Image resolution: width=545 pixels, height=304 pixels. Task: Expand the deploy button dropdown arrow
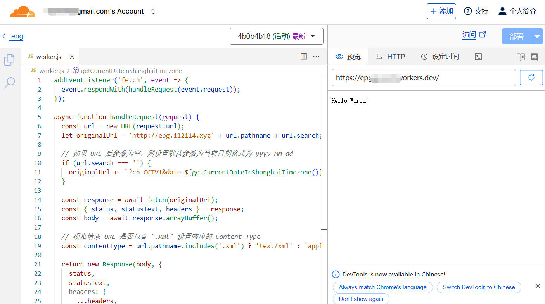click(x=537, y=36)
